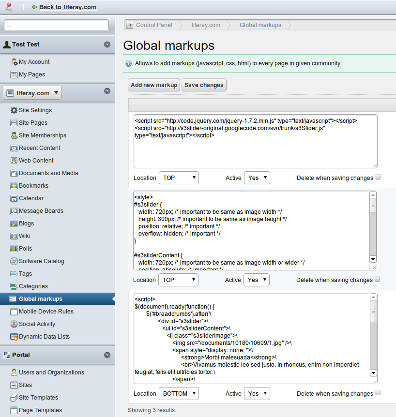
Task: Click the sidebar search input field
Action: pyautogui.click(x=56, y=25)
